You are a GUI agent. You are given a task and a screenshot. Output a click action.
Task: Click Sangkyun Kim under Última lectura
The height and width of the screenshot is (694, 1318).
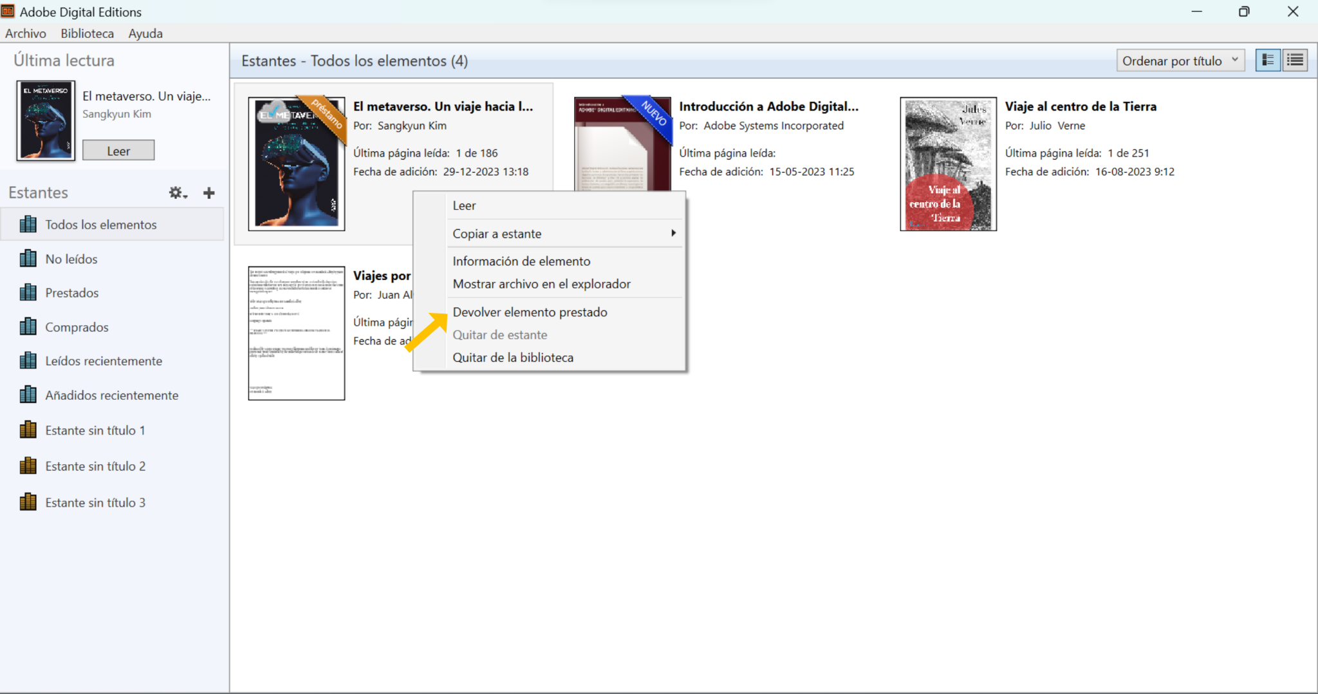(116, 114)
